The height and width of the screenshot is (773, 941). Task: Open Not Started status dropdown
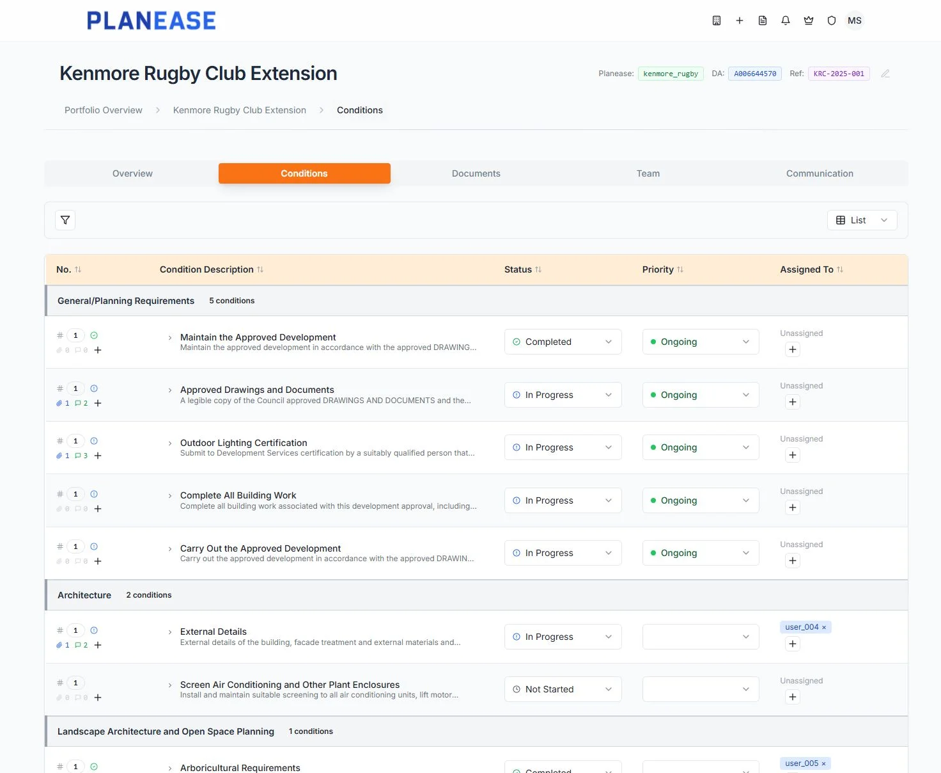[x=563, y=689]
